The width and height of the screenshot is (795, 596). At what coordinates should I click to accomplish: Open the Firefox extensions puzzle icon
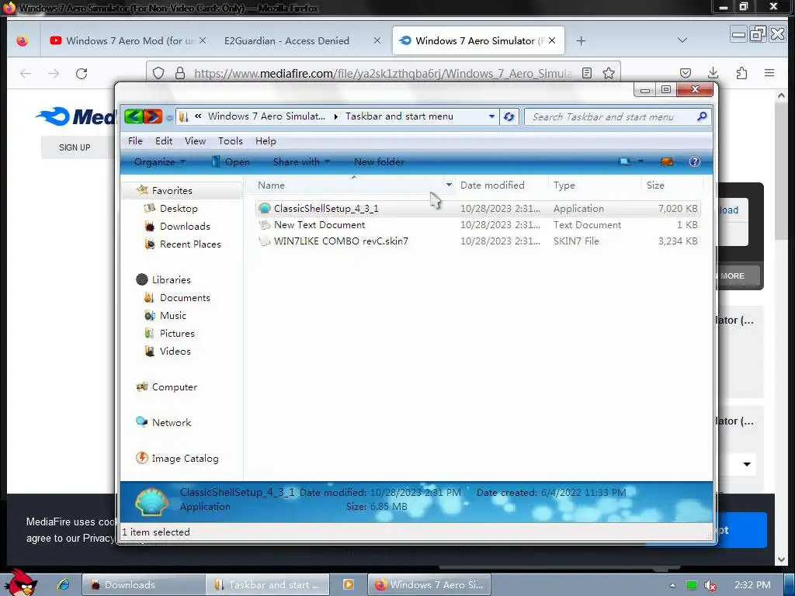click(741, 73)
